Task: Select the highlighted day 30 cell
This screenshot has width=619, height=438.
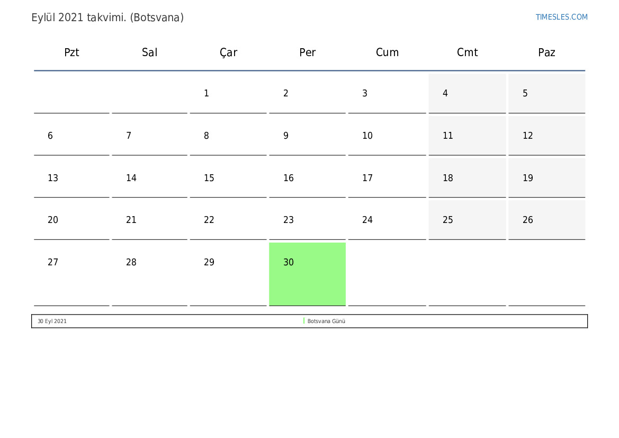Action: [x=307, y=273]
